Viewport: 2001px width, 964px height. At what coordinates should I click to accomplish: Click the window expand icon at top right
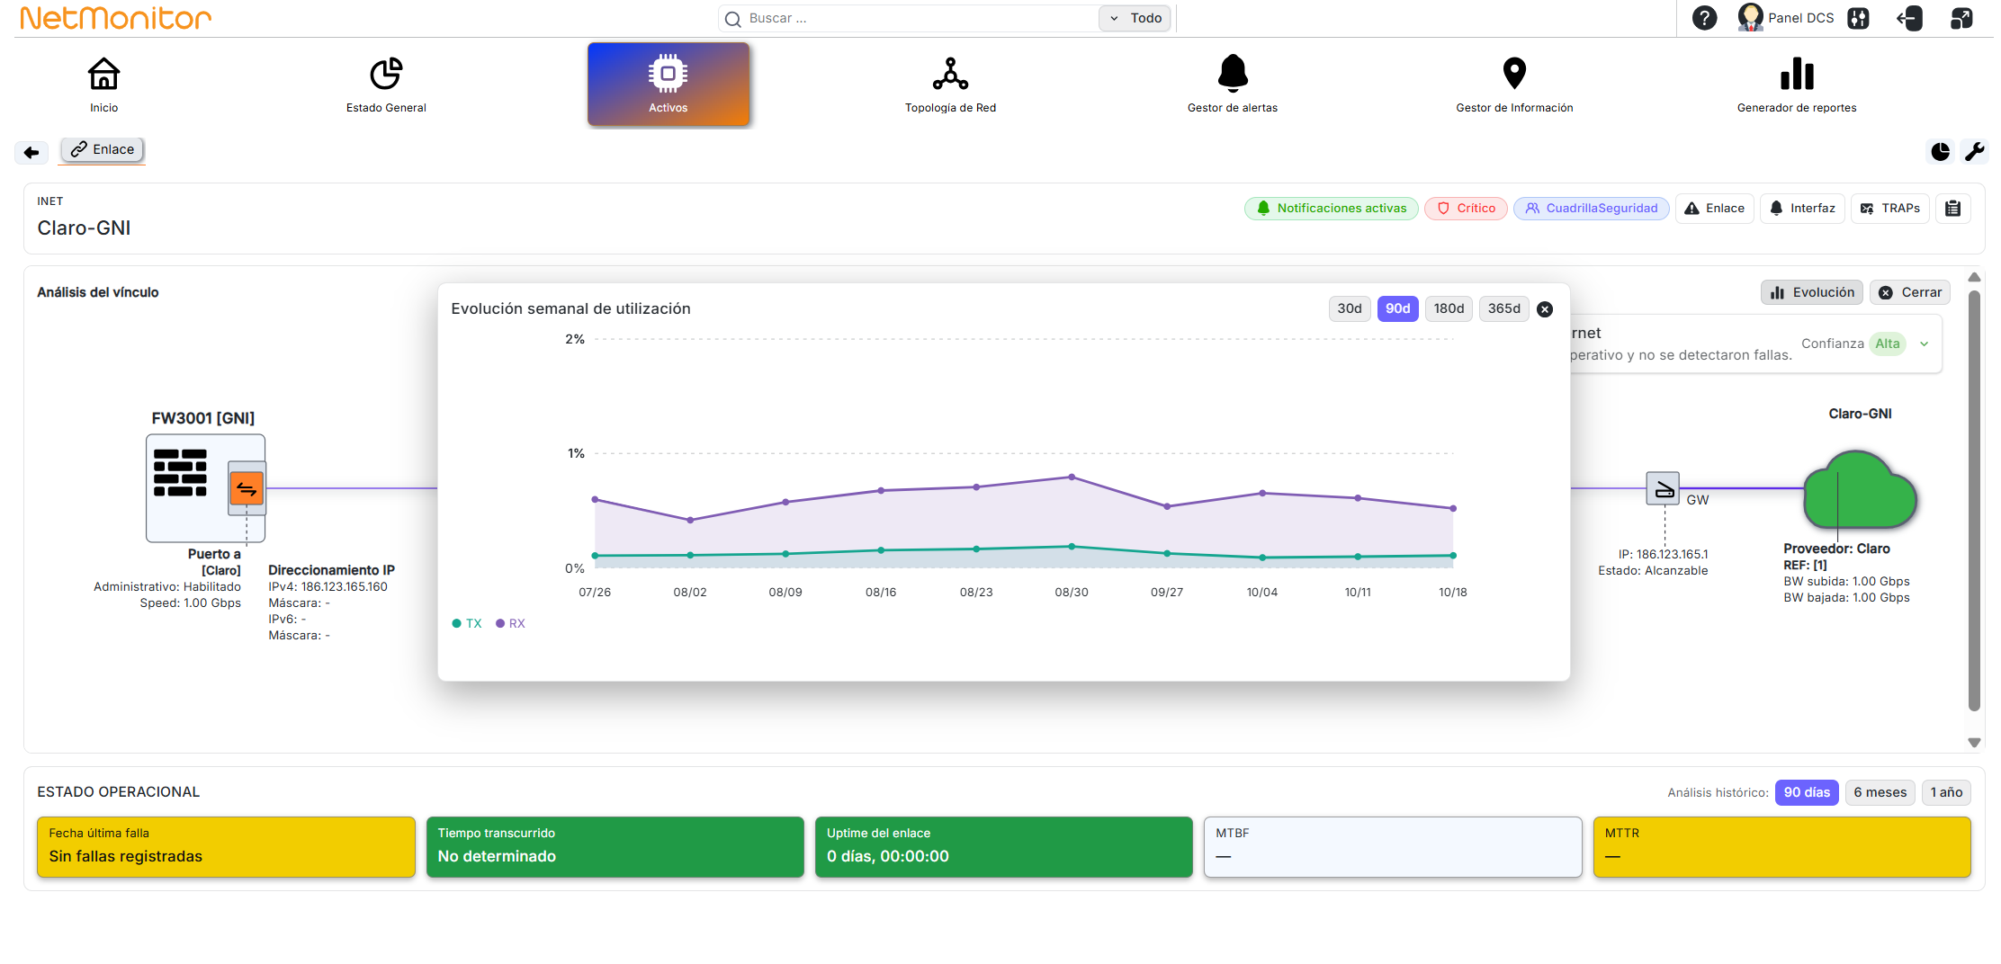1961,18
